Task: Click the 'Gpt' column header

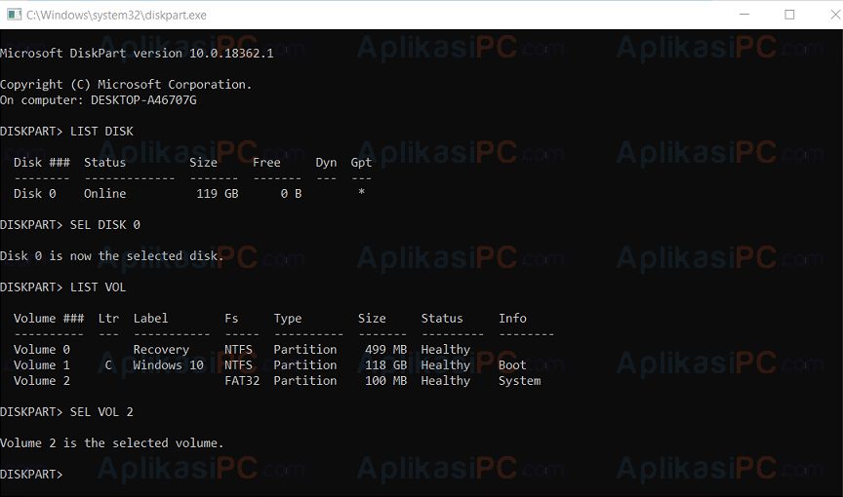Action: click(x=361, y=163)
